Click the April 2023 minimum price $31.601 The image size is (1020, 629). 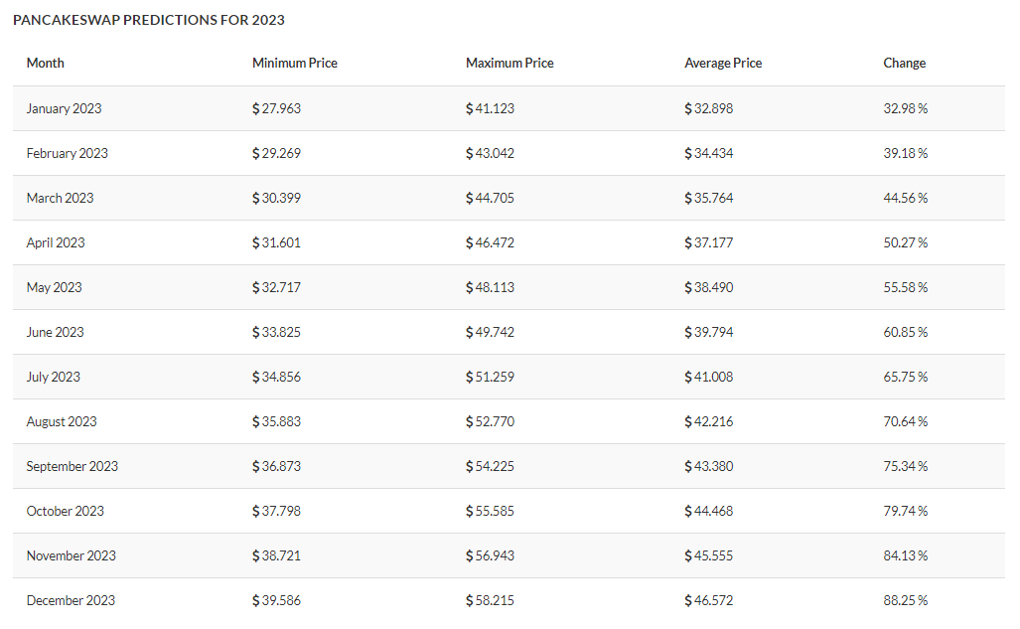[276, 242]
